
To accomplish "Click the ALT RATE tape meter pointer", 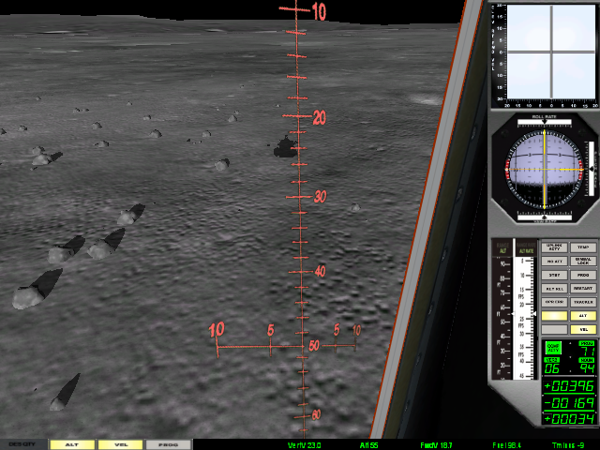I will pyautogui.click(x=534, y=314).
